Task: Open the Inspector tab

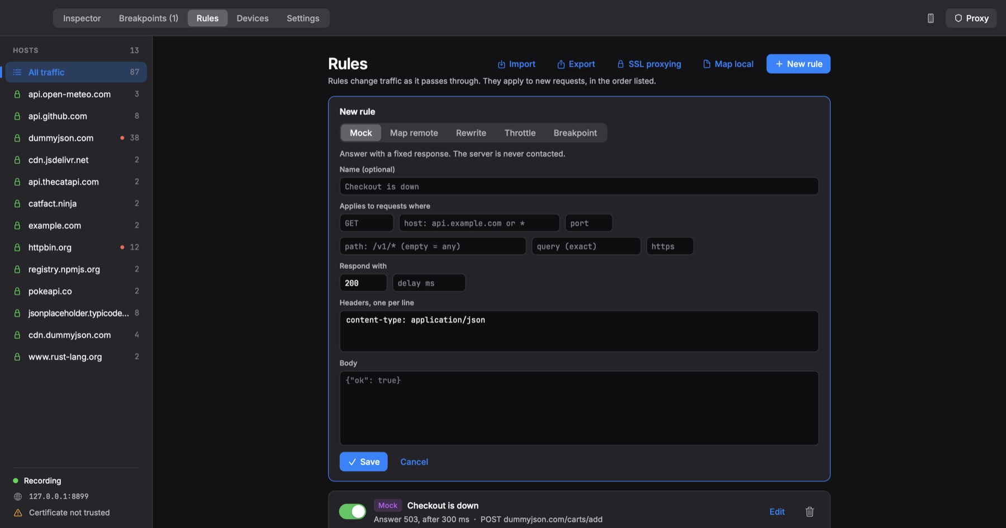Action: click(82, 18)
